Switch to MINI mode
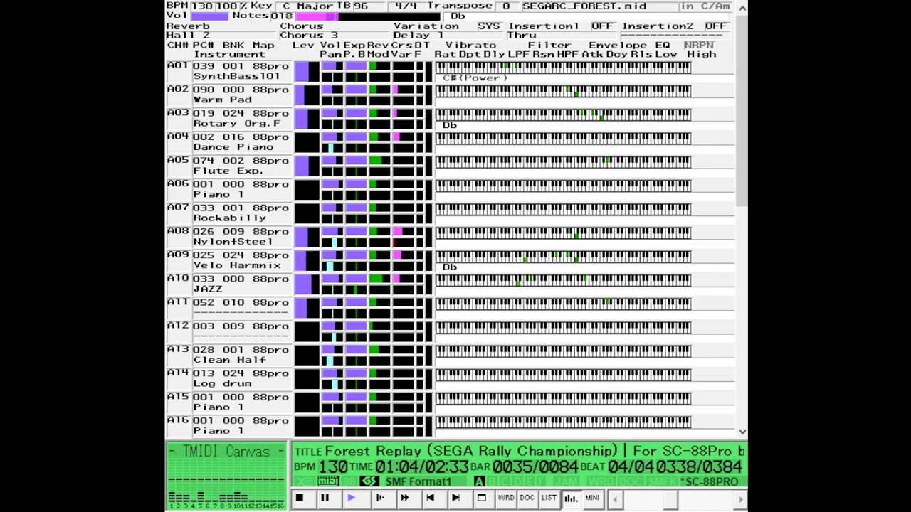 click(592, 498)
